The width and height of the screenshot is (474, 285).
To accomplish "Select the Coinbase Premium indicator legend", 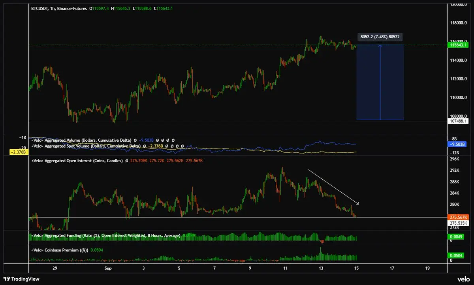I will [x=59, y=250].
